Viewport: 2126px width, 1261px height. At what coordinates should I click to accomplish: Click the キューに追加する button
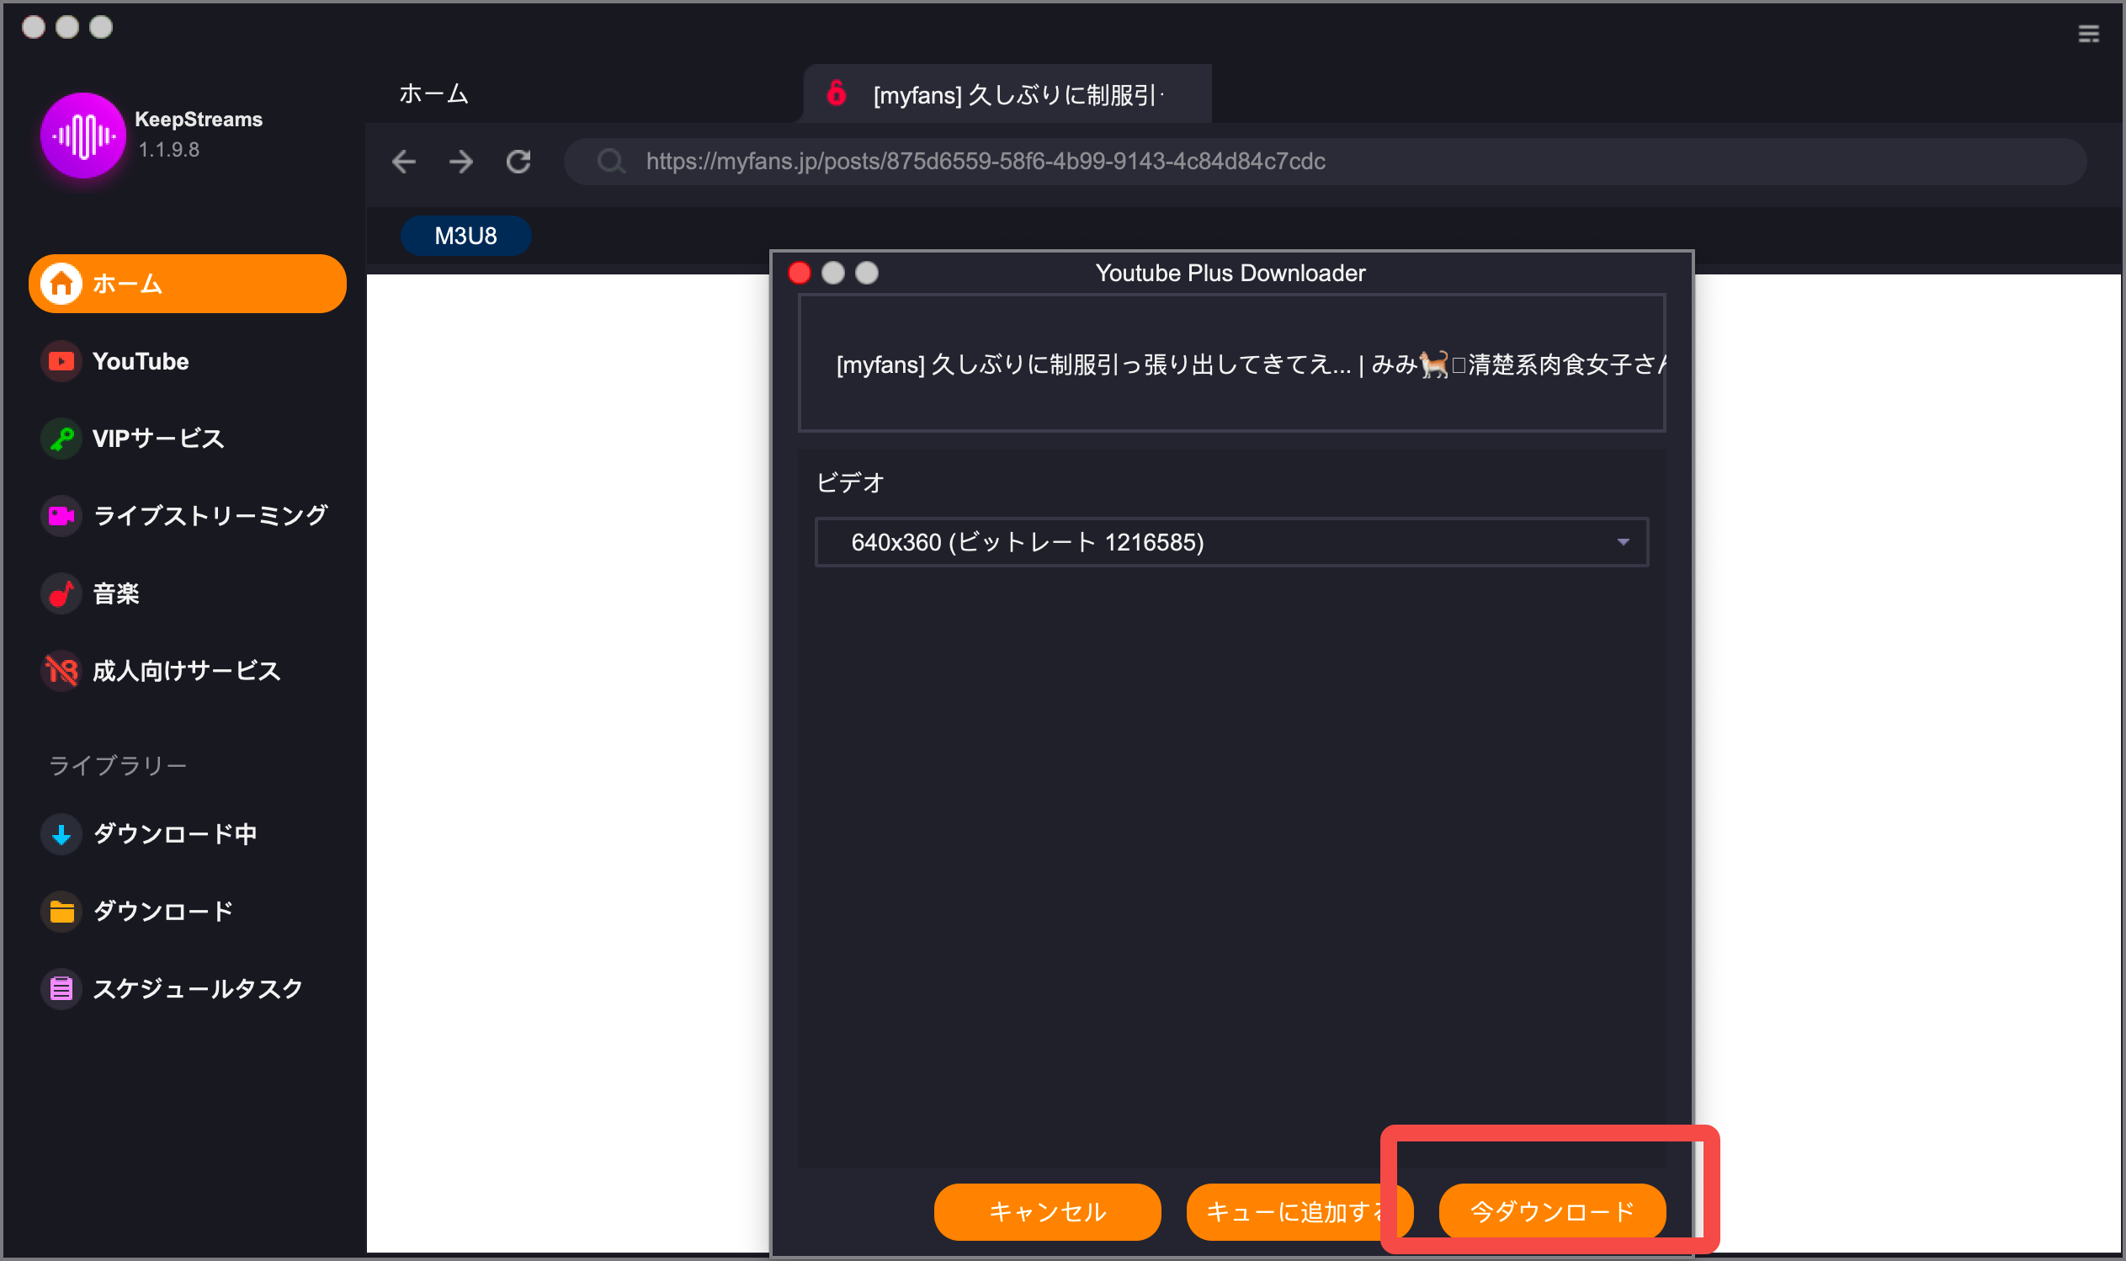[1300, 1210]
